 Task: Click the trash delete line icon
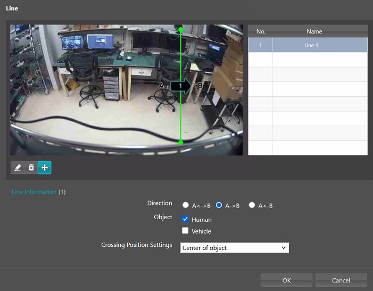[x=31, y=168]
